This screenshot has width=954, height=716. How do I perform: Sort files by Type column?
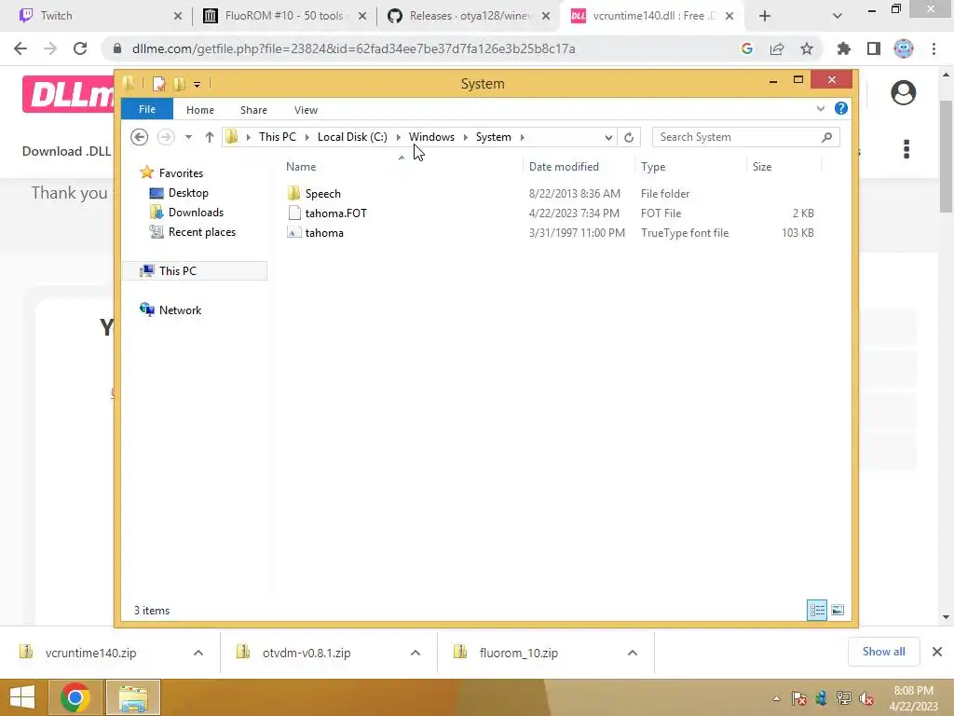pyautogui.click(x=653, y=167)
